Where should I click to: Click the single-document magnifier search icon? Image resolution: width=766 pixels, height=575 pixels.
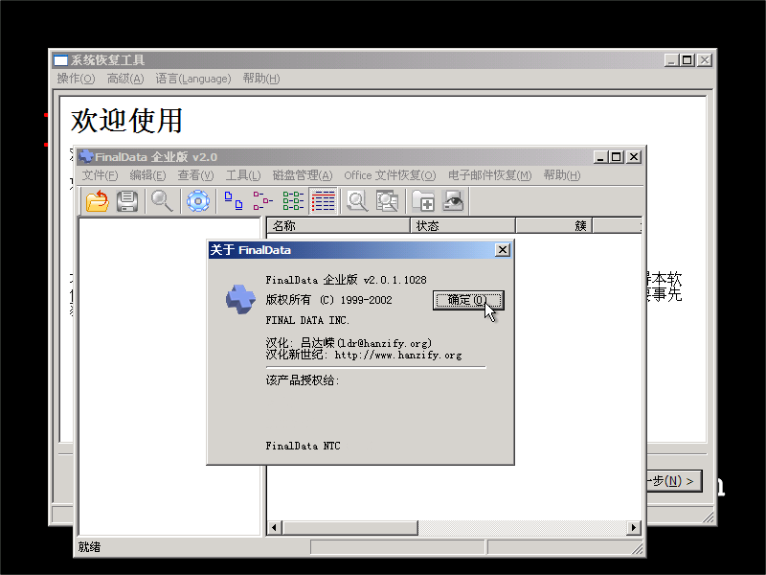357,201
